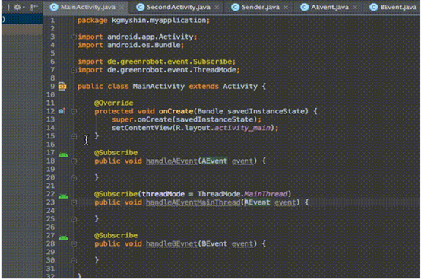Close the AEvent.java tab
Viewport: 421px width, 280px height.
[355, 8]
